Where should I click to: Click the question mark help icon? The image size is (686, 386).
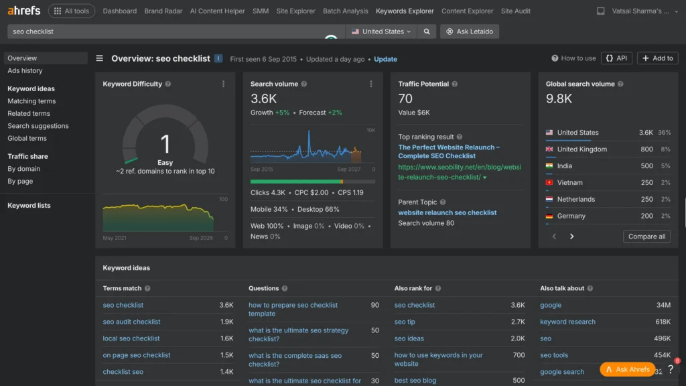click(670, 369)
